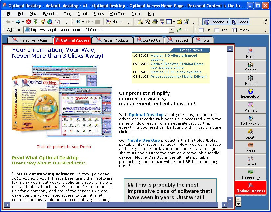Open the Forward button history dropdown arrow
The width and height of the screenshot is (271, 212).
coord(23,22)
